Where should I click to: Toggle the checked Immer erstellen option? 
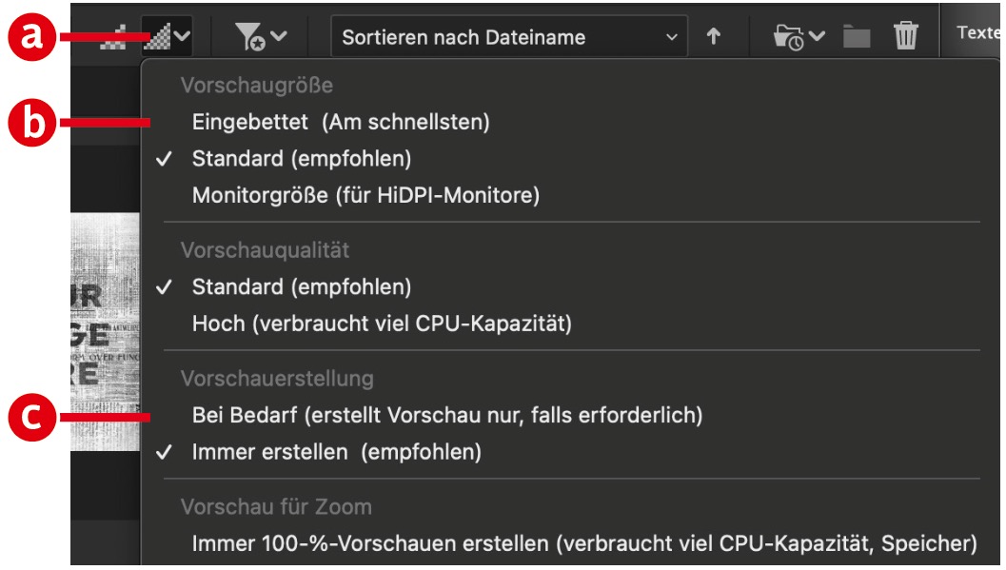(x=336, y=453)
